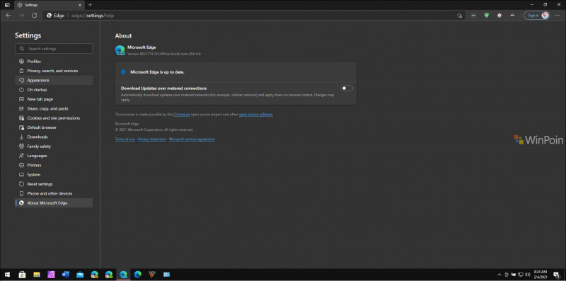The image size is (566, 281).
Task: Open Share, copy, and paste settings
Action: pyautogui.click(x=54, y=108)
